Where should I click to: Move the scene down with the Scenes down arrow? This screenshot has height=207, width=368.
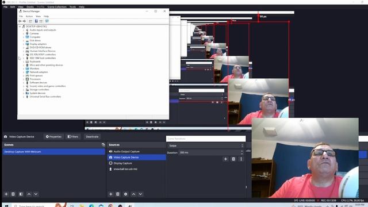pos(36,194)
